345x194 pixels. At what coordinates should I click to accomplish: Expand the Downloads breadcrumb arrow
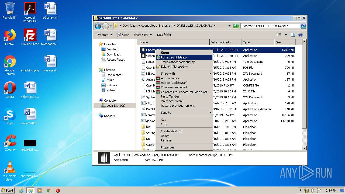point(139,26)
